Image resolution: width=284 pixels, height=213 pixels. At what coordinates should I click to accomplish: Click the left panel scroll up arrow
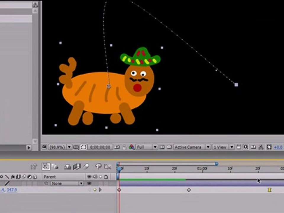(35, 11)
